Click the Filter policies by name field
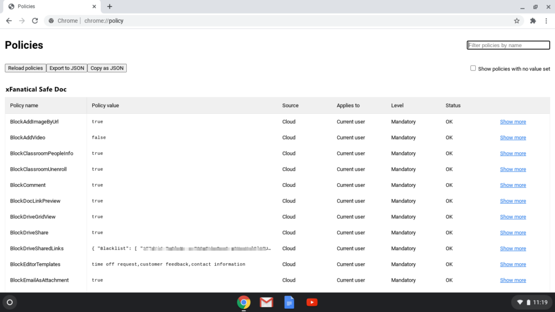Viewport: 555px width, 312px height. coord(508,45)
